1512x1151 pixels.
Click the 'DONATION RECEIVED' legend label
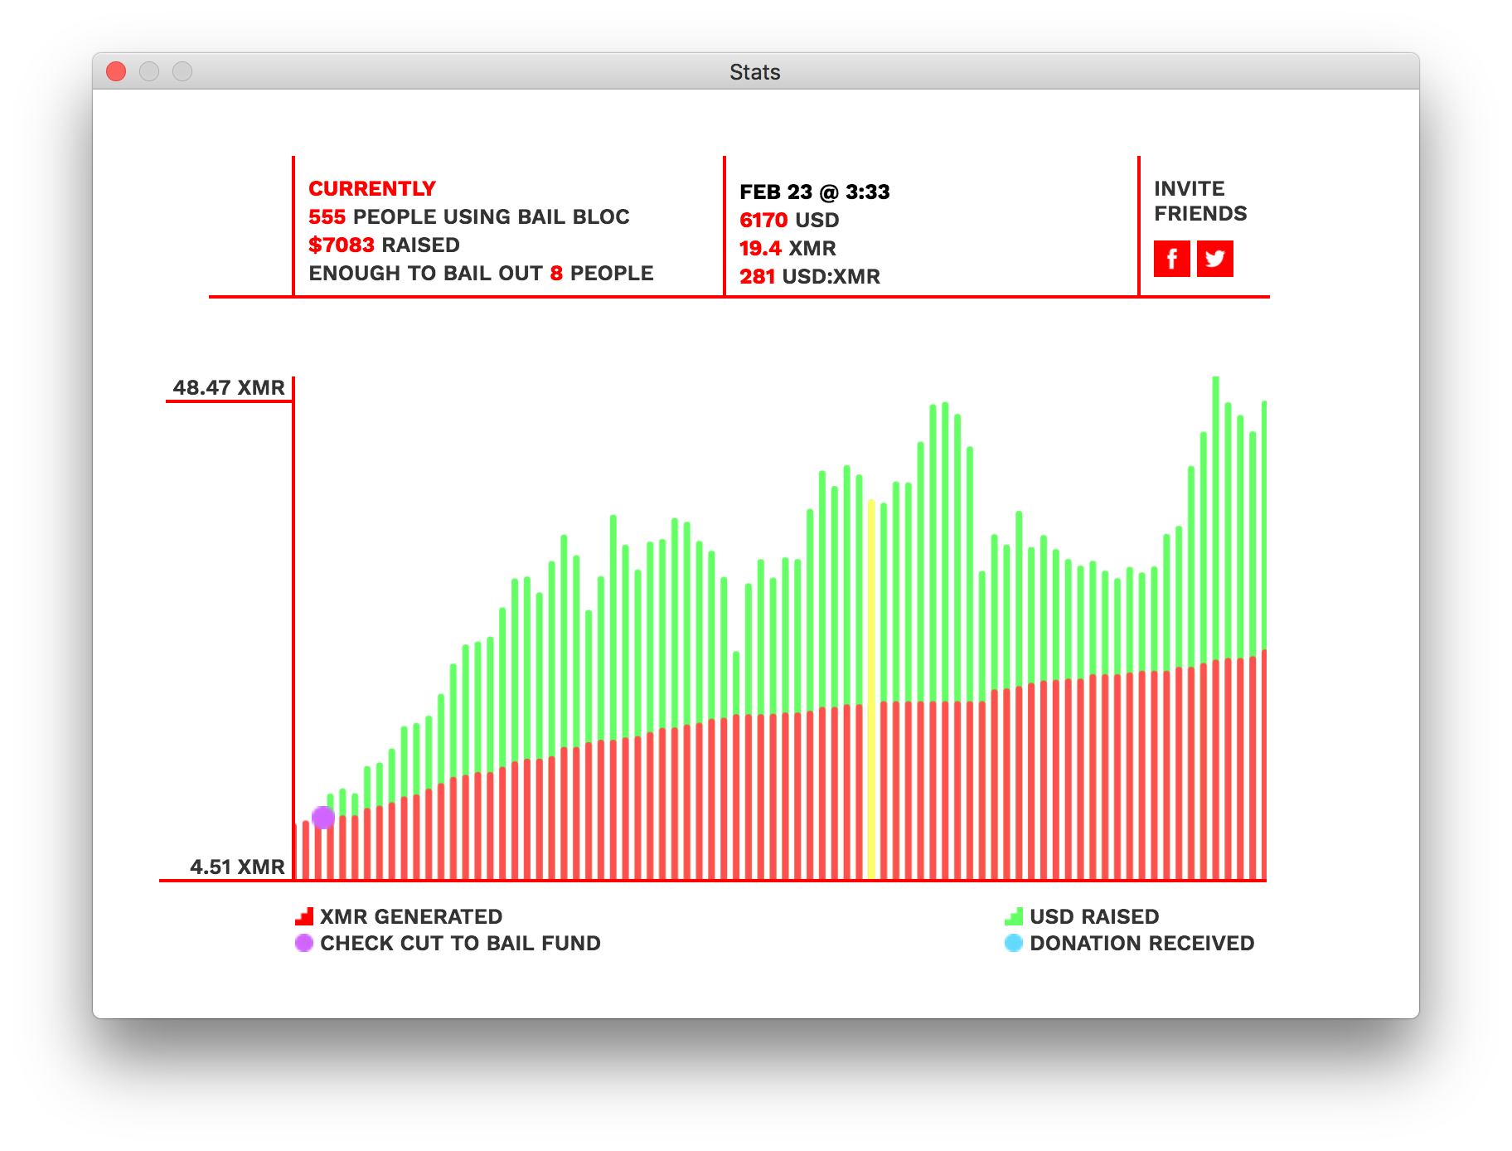(1141, 943)
